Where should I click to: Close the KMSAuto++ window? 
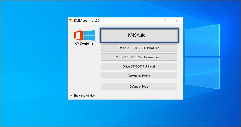(177, 21)
